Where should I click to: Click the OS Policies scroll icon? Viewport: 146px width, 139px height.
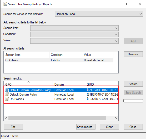click(7, 99)
